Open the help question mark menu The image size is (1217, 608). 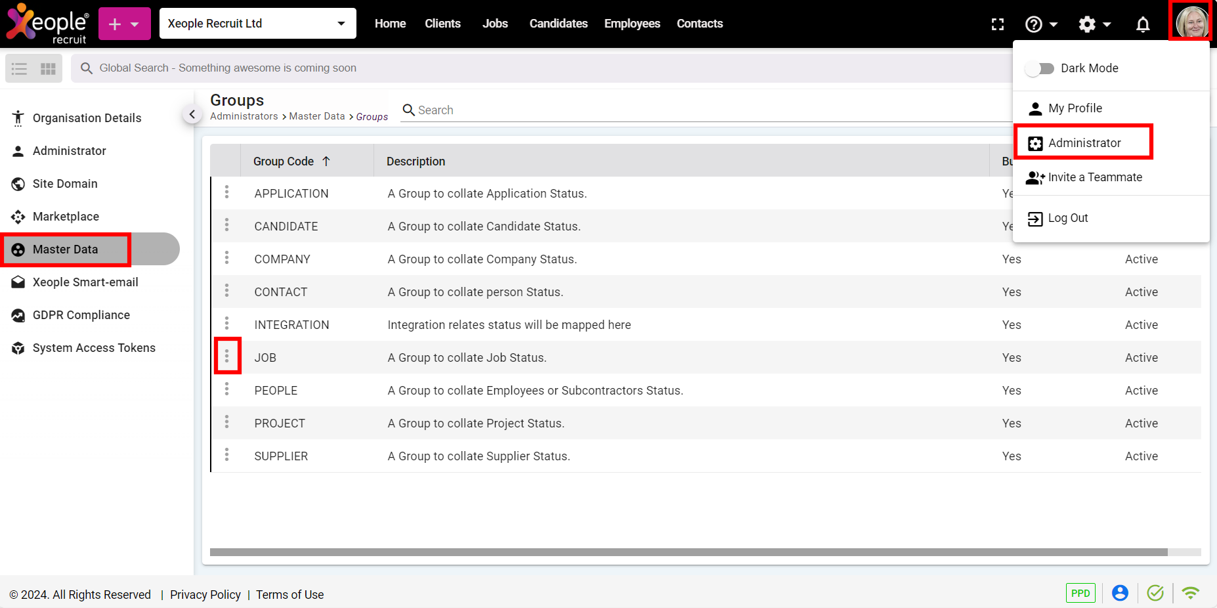(1041, 24)
